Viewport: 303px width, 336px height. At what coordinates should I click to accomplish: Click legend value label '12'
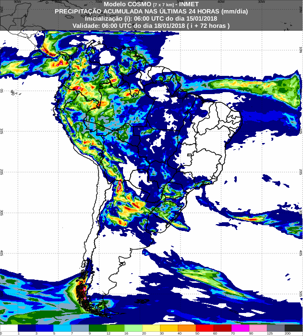point(109,334)
